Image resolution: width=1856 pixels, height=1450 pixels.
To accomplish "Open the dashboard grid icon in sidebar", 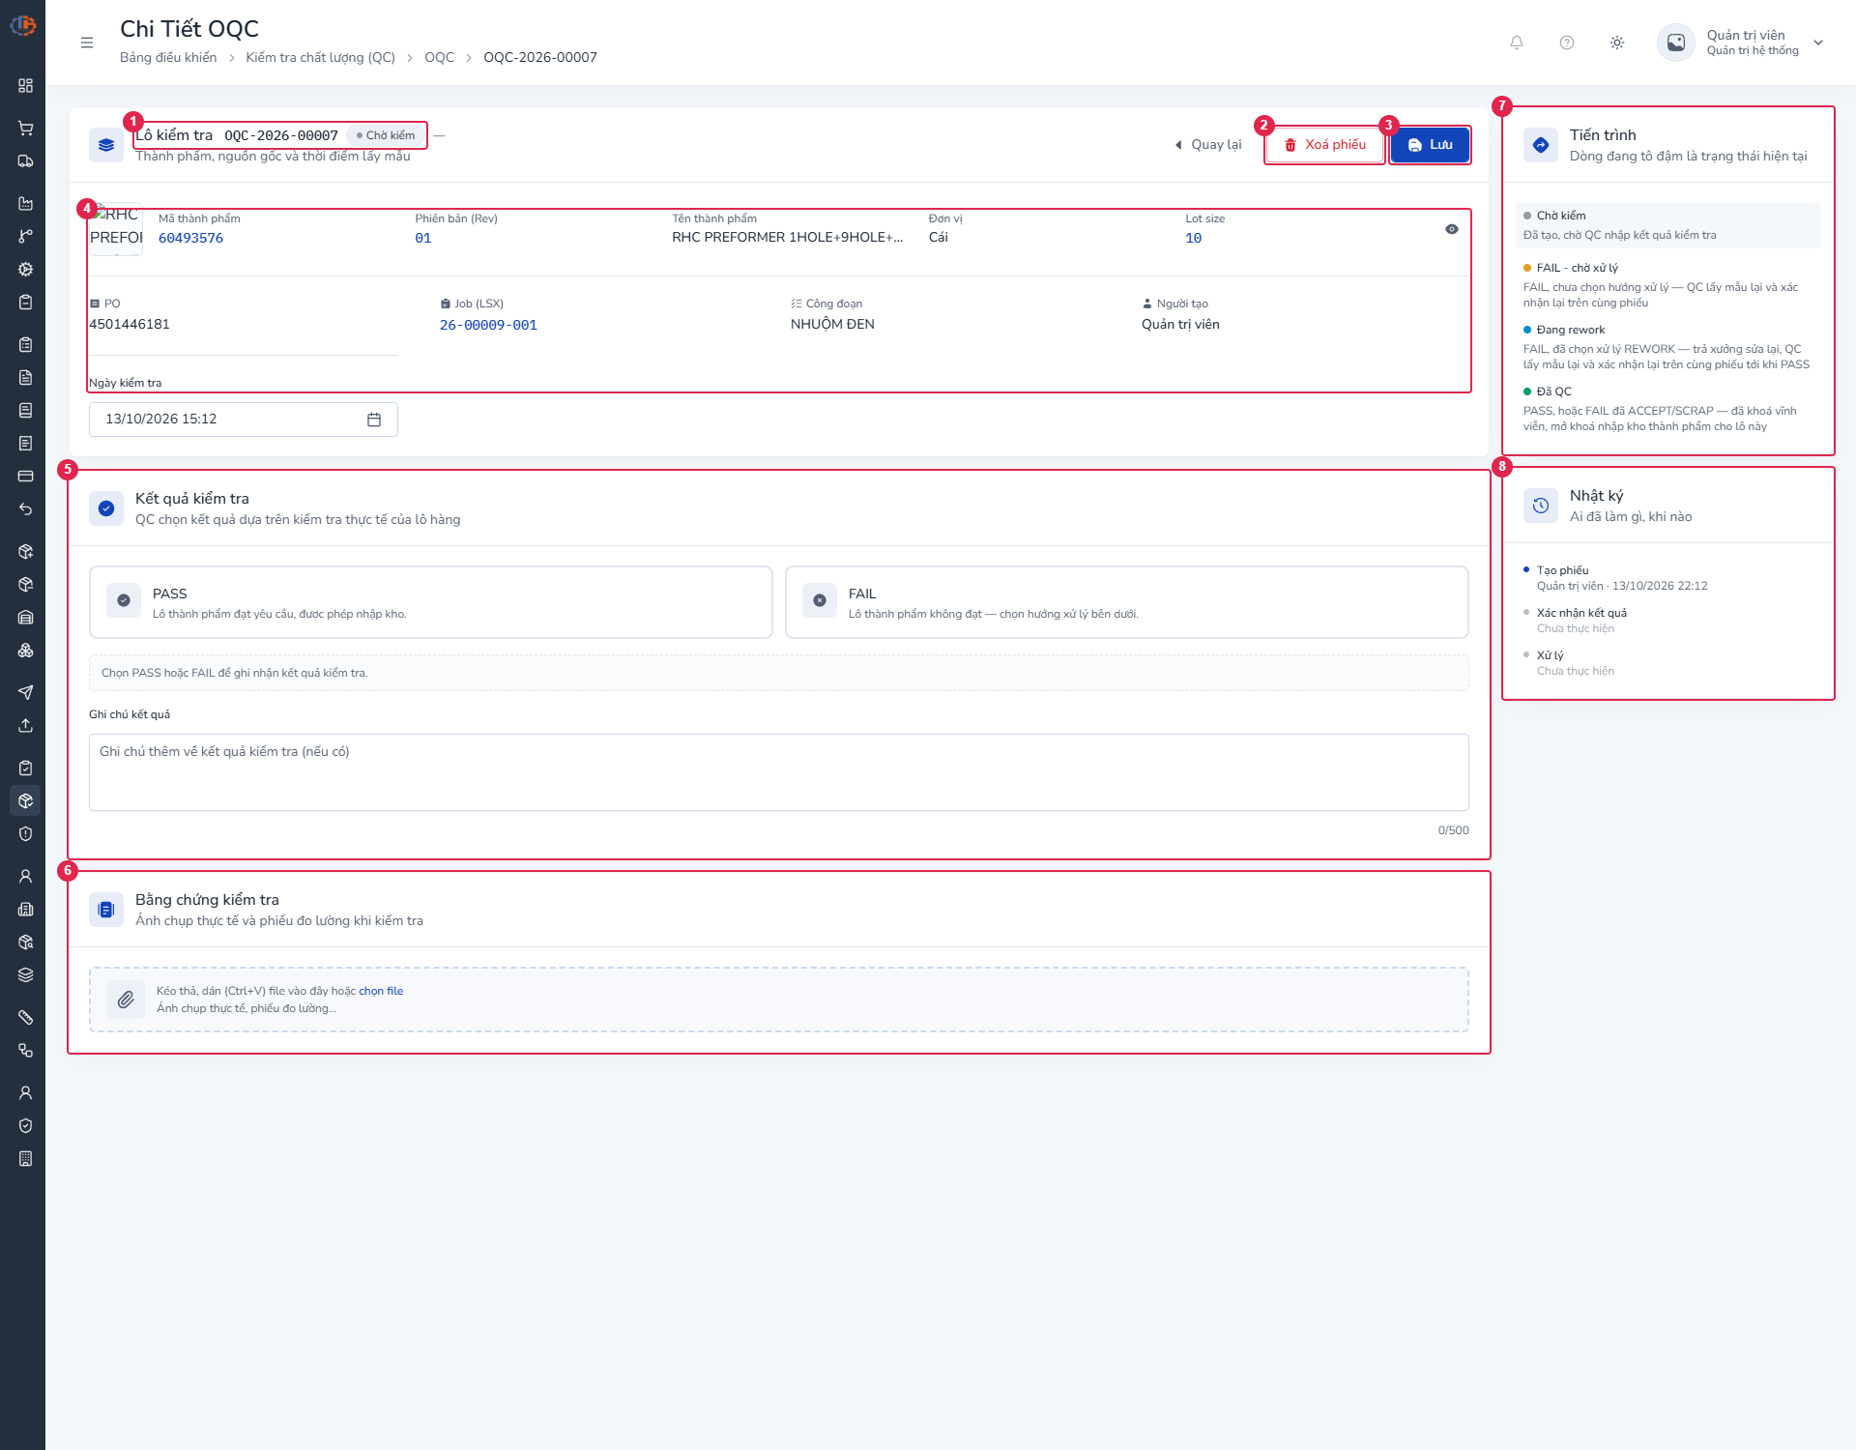I will coord(26,86).
